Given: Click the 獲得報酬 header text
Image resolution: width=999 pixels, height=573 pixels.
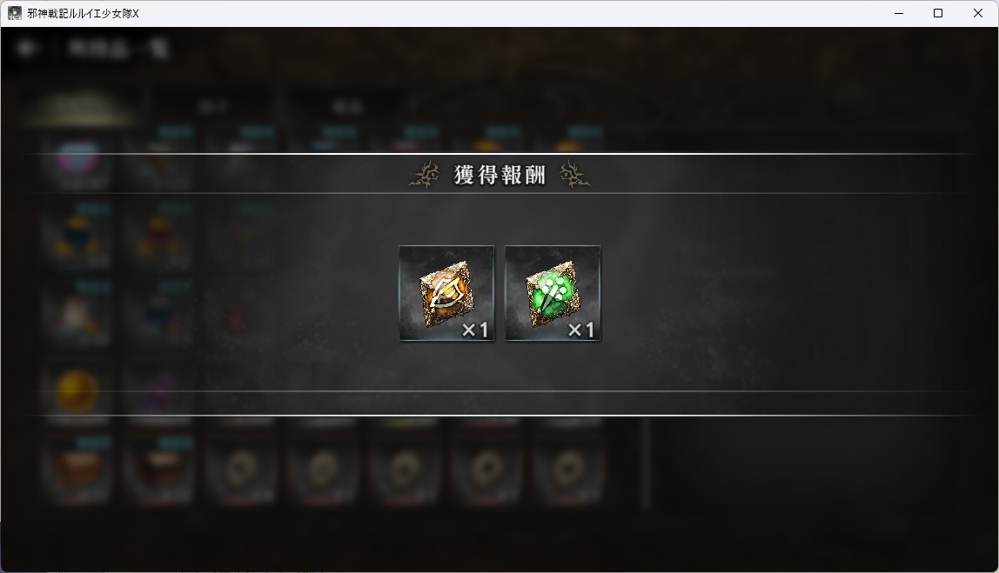Looking at the screenshot, I should [x=499, y=175].
